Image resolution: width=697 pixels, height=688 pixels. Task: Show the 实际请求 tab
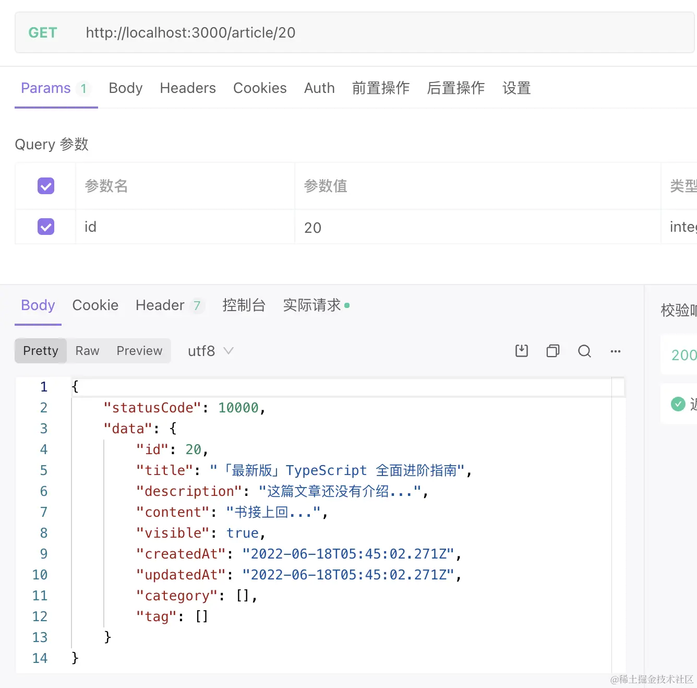316,305
